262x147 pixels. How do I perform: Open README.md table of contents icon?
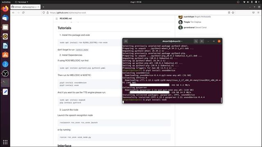pyautogui.click(x=56, y=18)
